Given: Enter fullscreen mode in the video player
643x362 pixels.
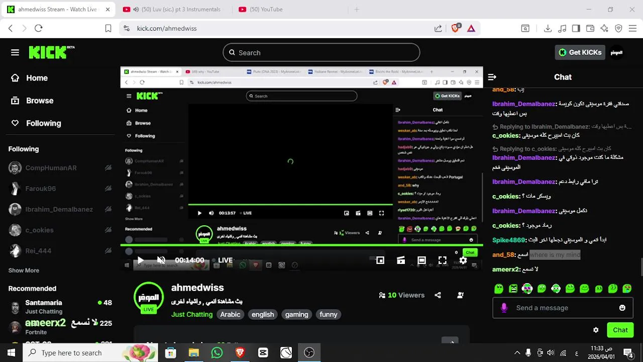Looking at the screenshot, I should (x=442, y=260).
